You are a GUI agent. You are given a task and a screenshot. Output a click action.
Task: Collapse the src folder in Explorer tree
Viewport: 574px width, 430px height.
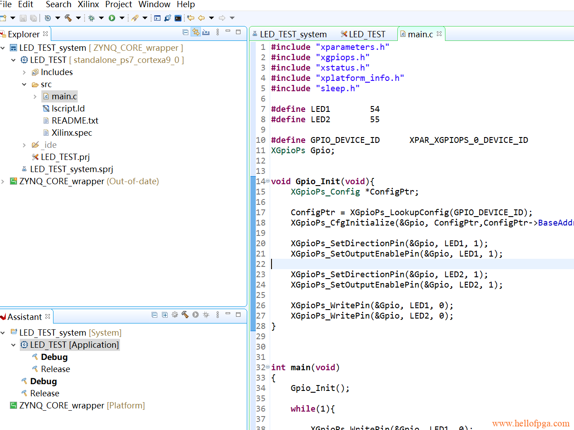(x=24, y=84)
